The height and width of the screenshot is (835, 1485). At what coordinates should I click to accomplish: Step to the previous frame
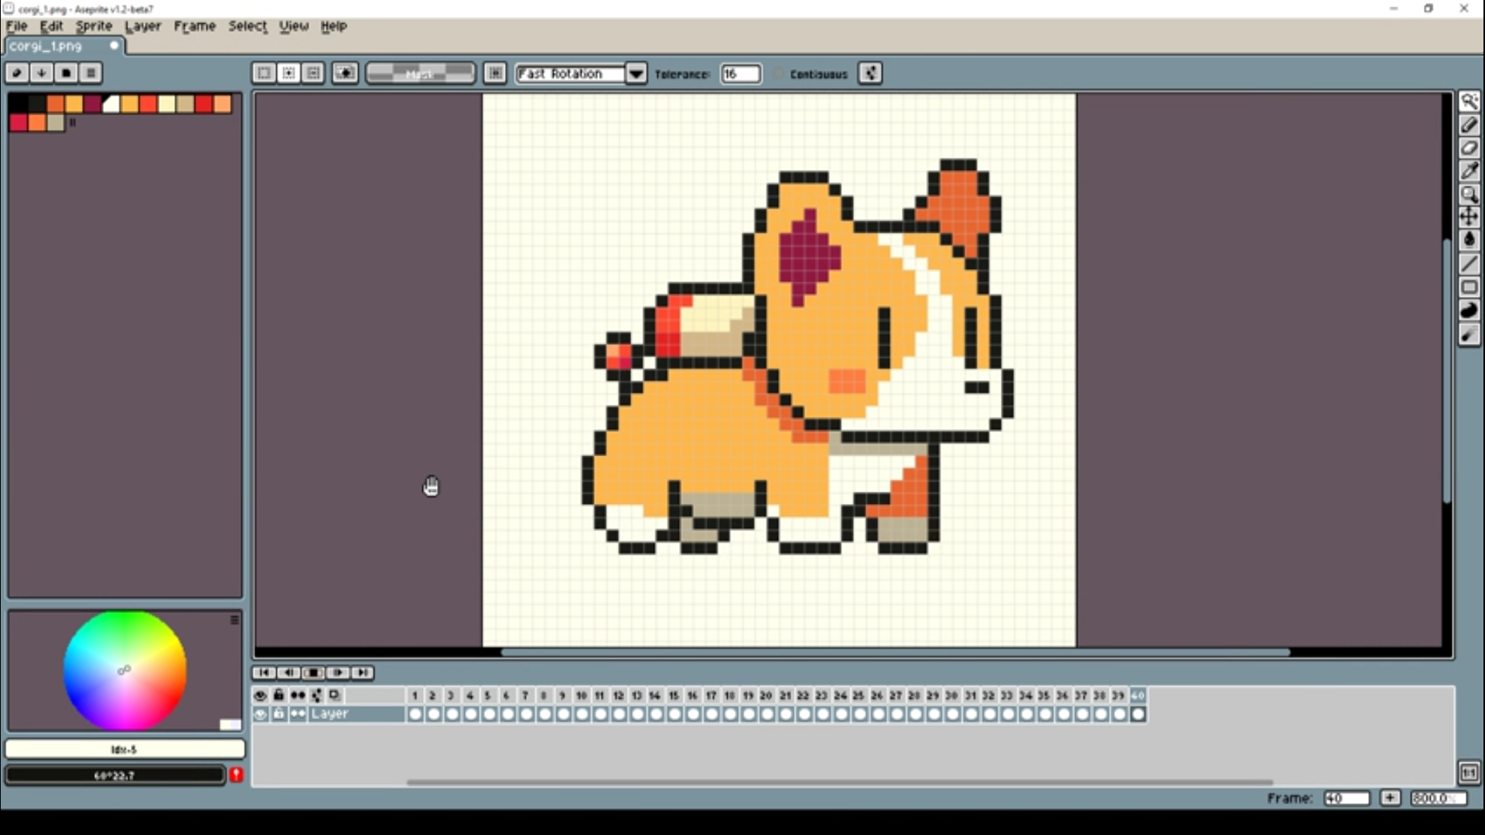pyautogui.click(x=288, y=673)
